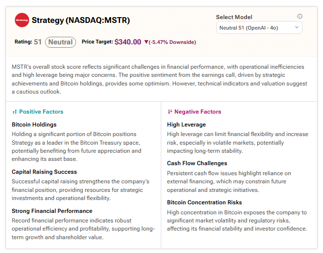
Task: Click the arrows icon next to Positive Factors
Action: (14, 112)
